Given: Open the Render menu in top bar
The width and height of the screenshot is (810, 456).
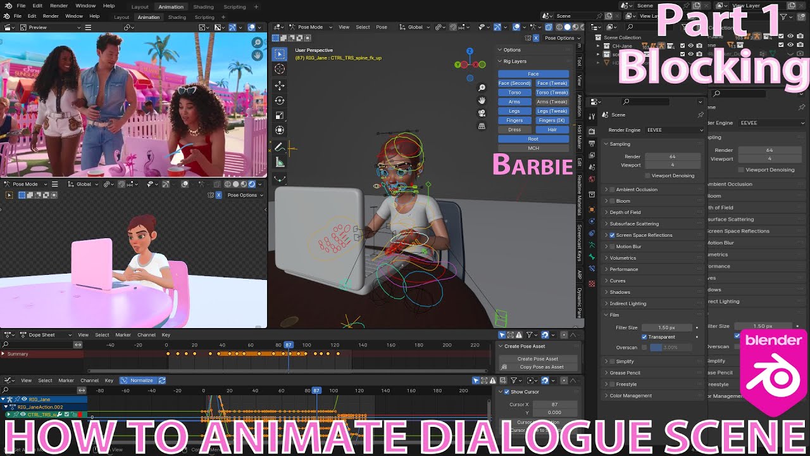Looking at the screenshot, I should (59, 6).
